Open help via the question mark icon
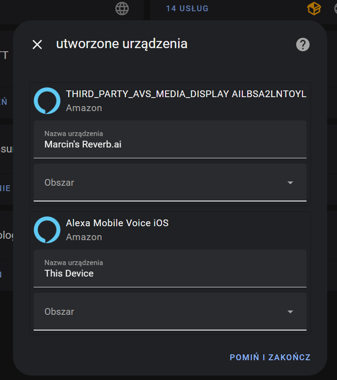 [303, 44]
